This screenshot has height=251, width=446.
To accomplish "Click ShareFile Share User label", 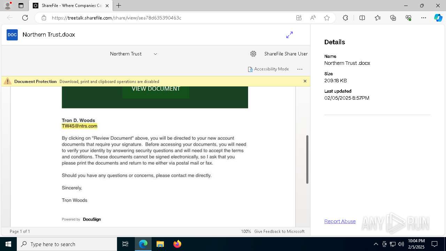I will click(286, 54).
